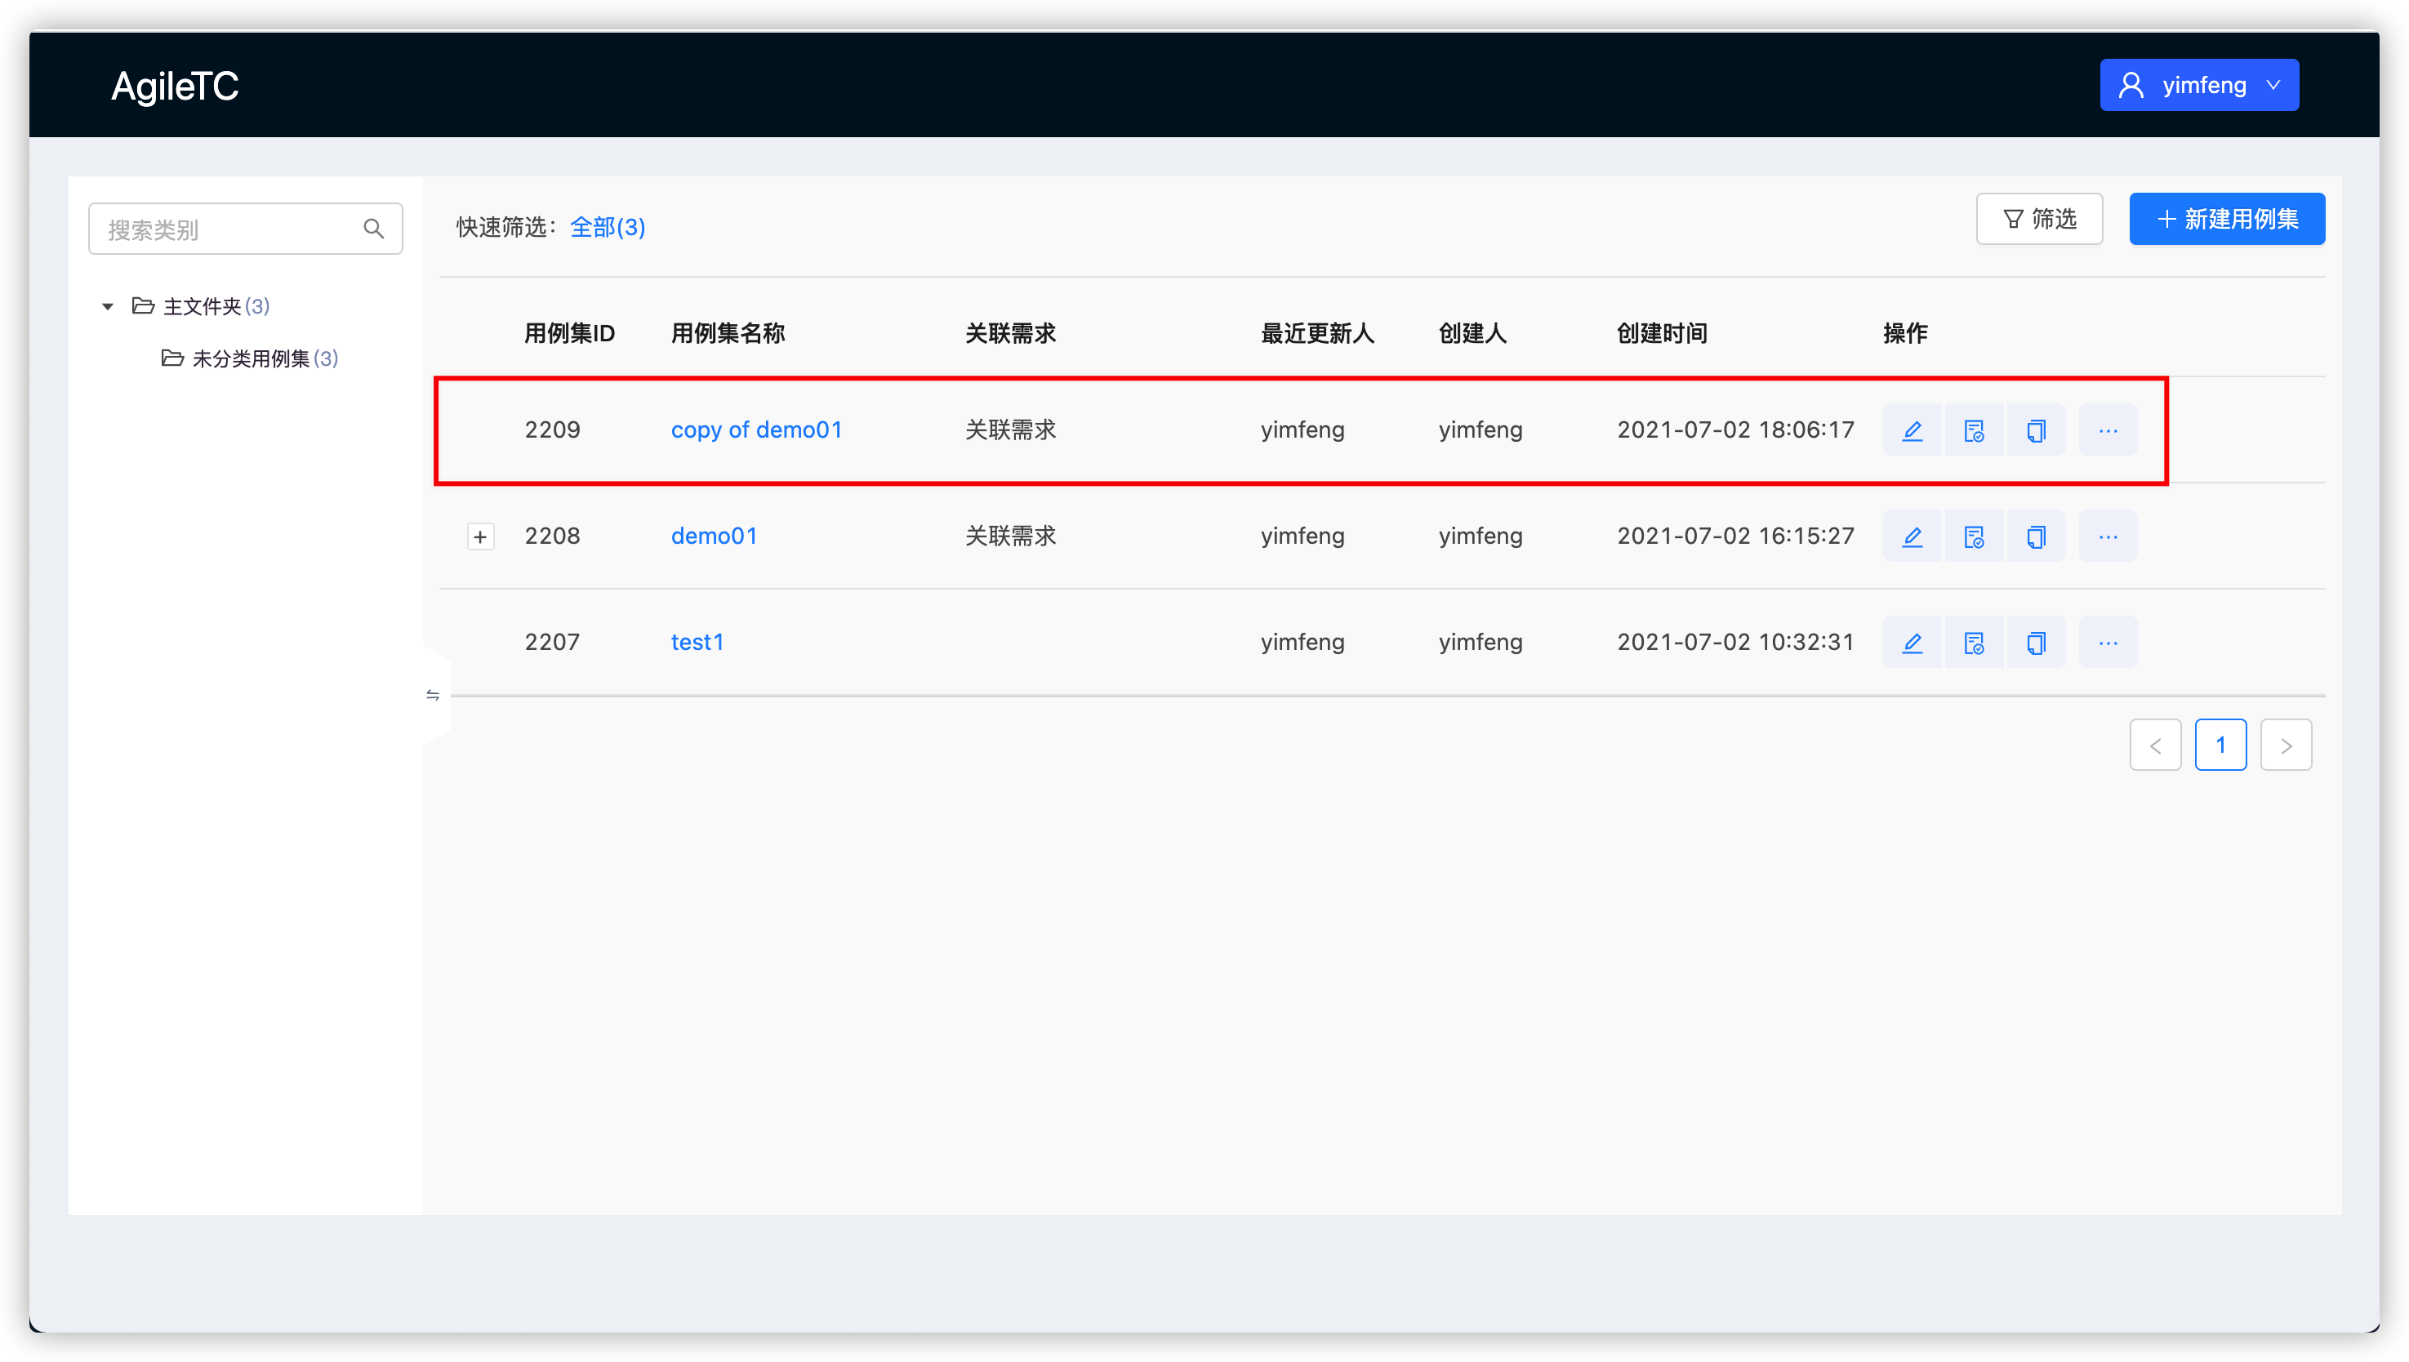Click the edit pencil icon for case set 2209
Screen dimensions: 2409x1362
[x=1912, y=430]
